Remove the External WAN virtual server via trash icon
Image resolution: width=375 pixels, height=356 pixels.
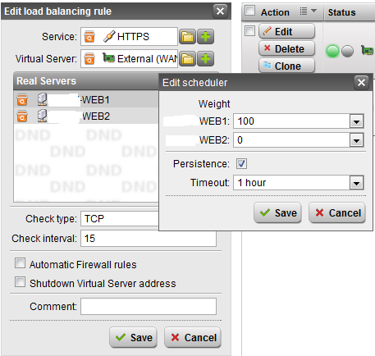click(x=89, y=59)
